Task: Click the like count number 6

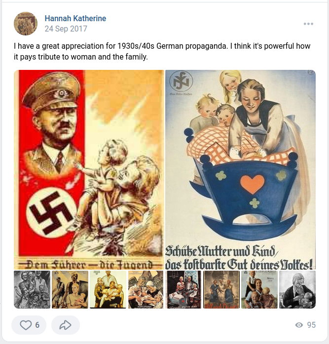Action: point(37,325)
